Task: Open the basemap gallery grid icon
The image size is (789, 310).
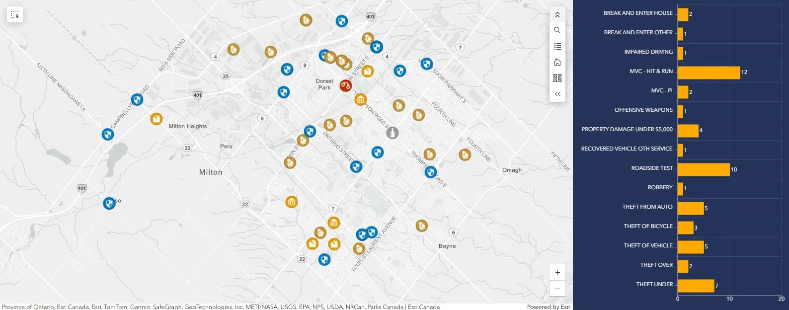Action: [557, 78]
